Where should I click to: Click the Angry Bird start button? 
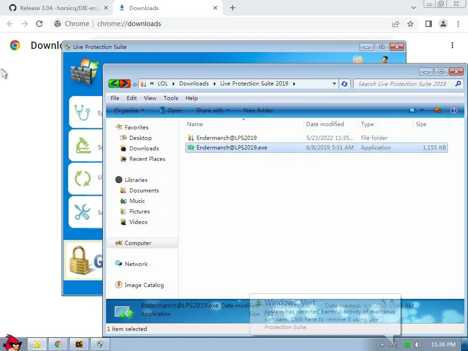tap(12, 343)
